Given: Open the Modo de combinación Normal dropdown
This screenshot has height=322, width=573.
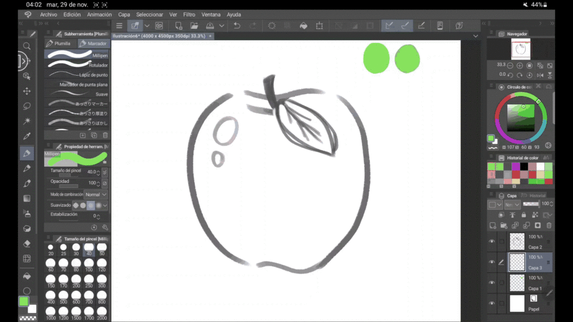Looking at the screenshot, I should click(x=96, y=194).
